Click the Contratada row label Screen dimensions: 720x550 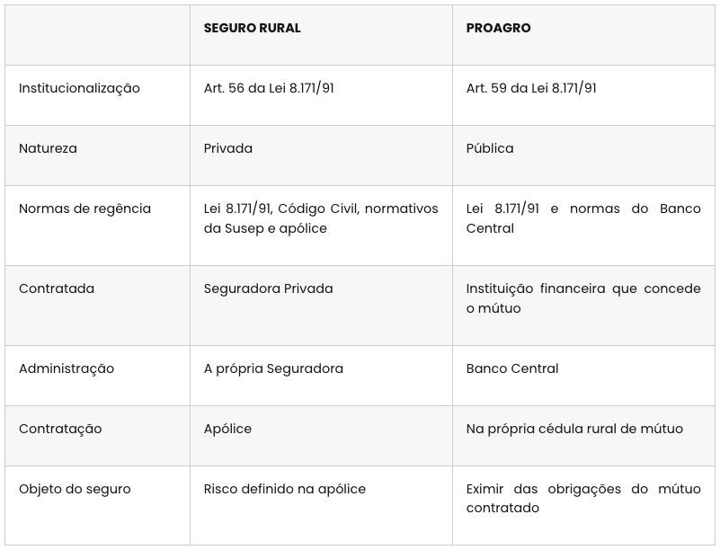pos(57,288)
